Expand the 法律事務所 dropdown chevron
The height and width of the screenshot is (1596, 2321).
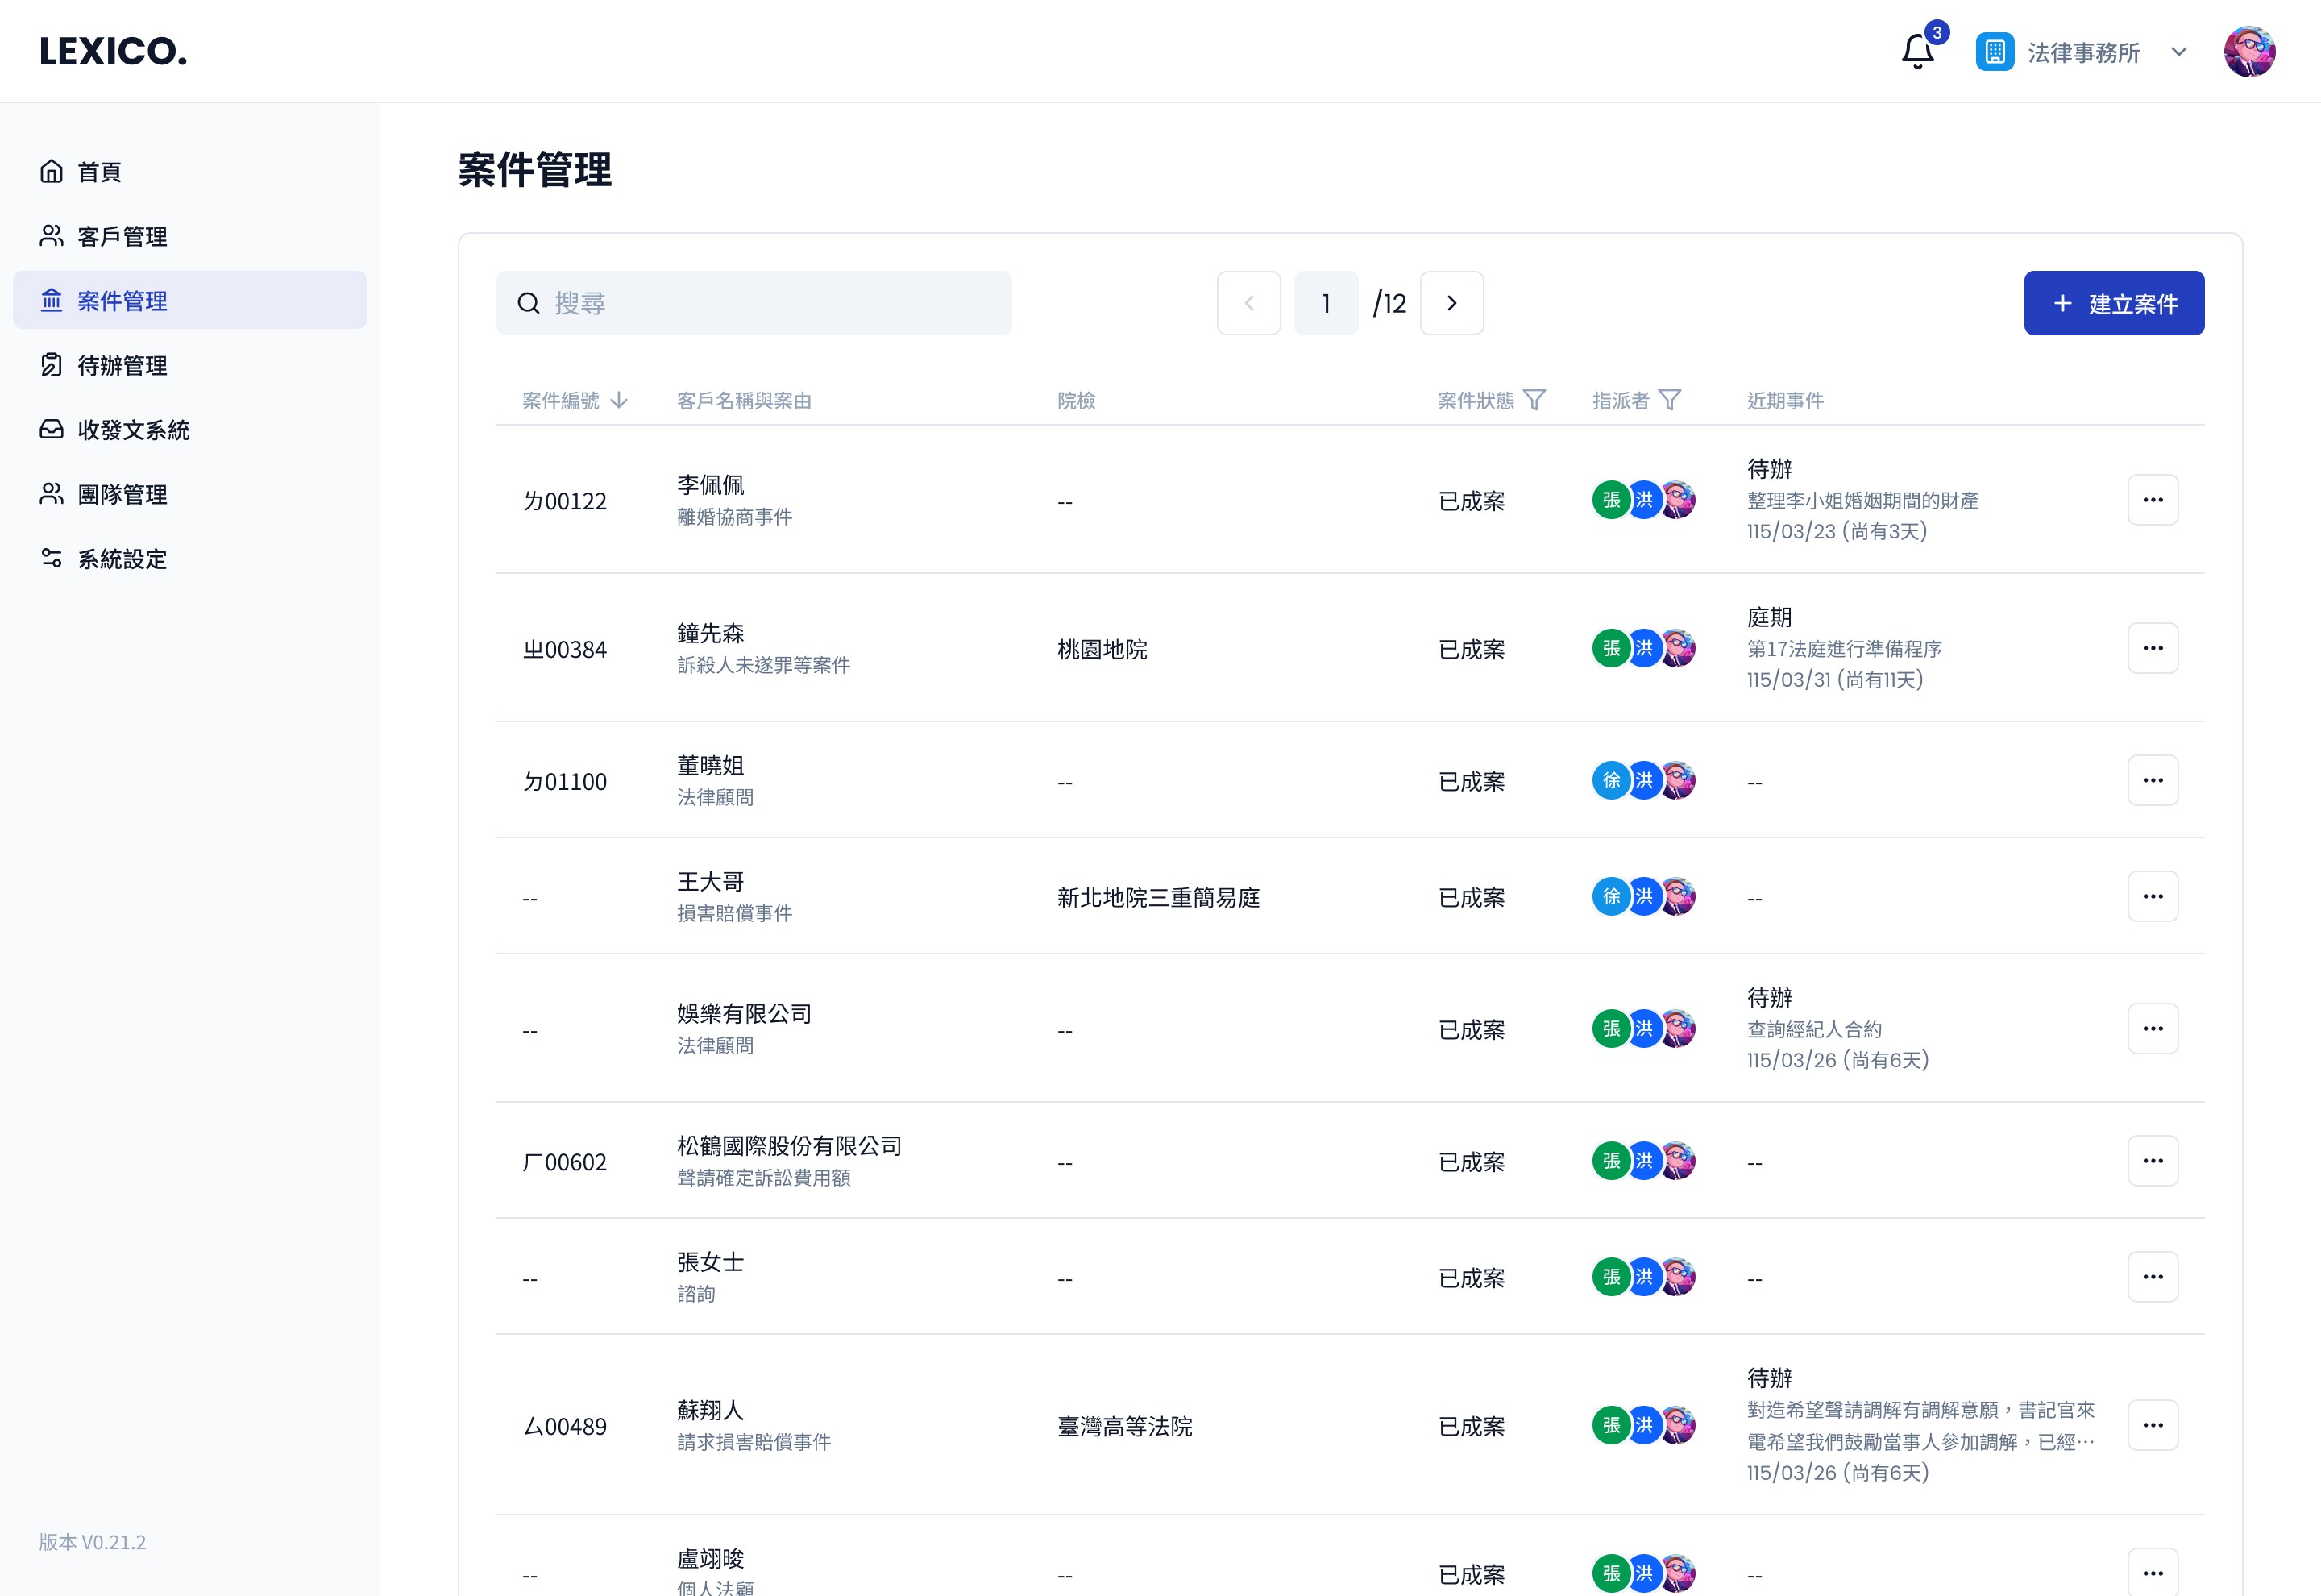click(2179, 51)
